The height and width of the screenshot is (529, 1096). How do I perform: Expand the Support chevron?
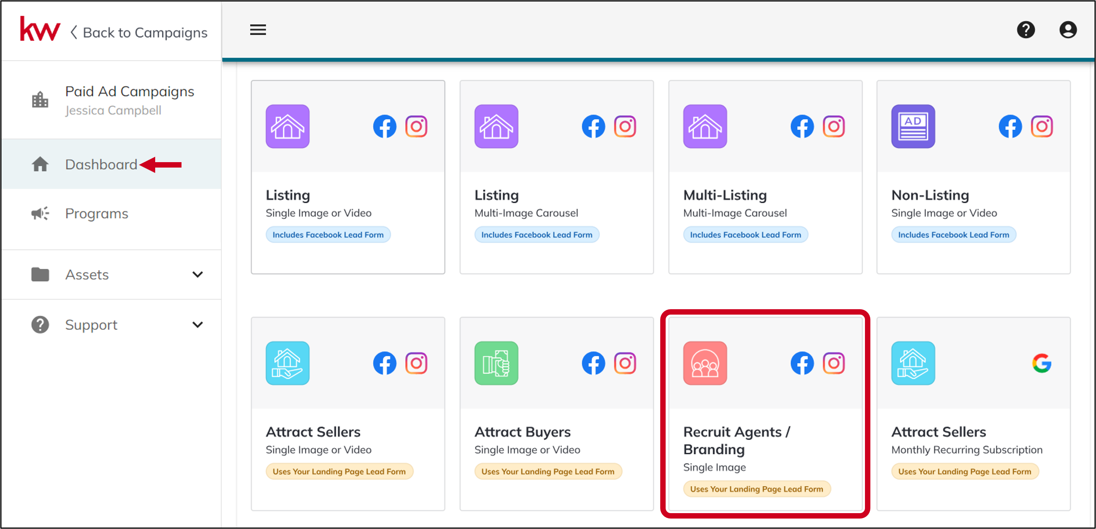coord(197,325)
